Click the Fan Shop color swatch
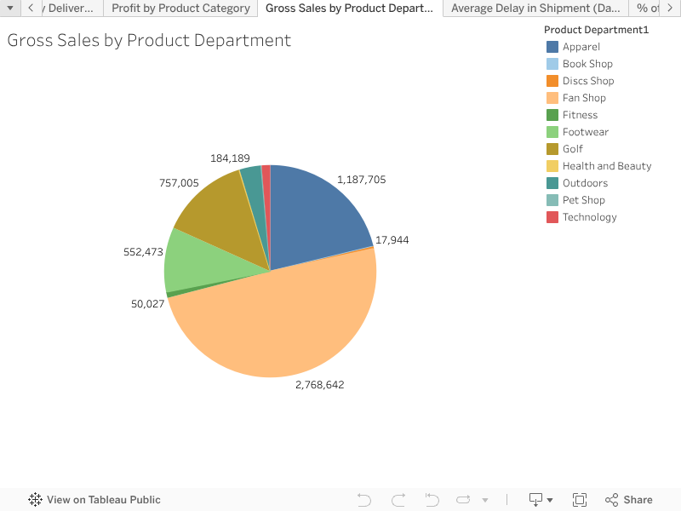Screen dimensions: 681x511 552,98
